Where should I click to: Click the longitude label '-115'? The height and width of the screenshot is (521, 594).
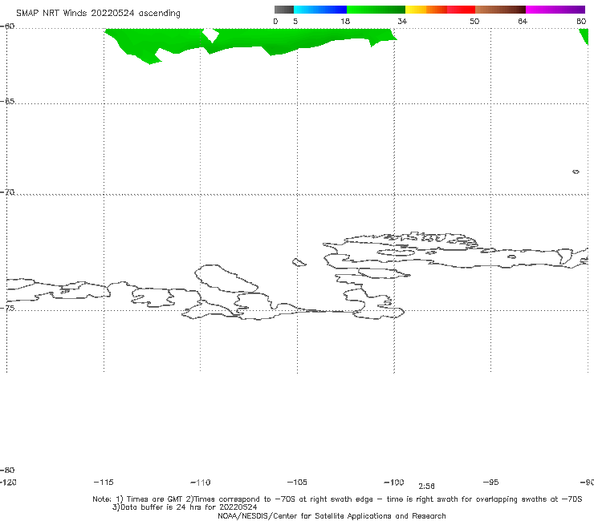(x=104, y=482)
